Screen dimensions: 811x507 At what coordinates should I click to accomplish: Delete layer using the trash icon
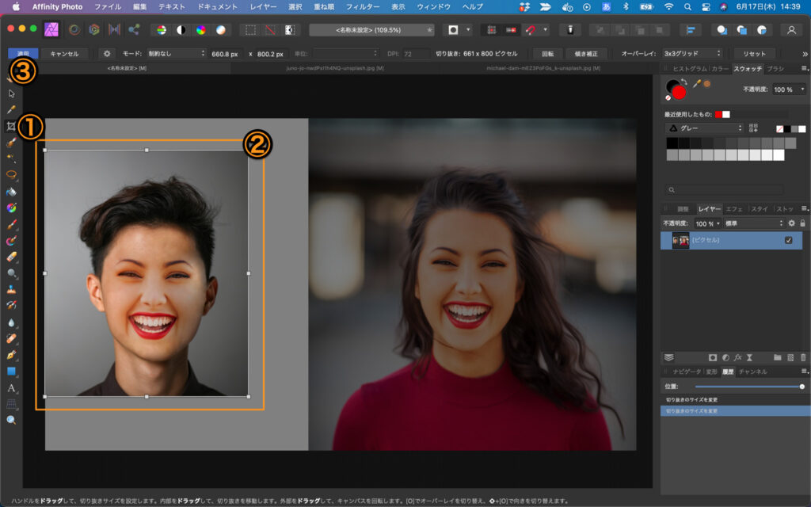803,357
